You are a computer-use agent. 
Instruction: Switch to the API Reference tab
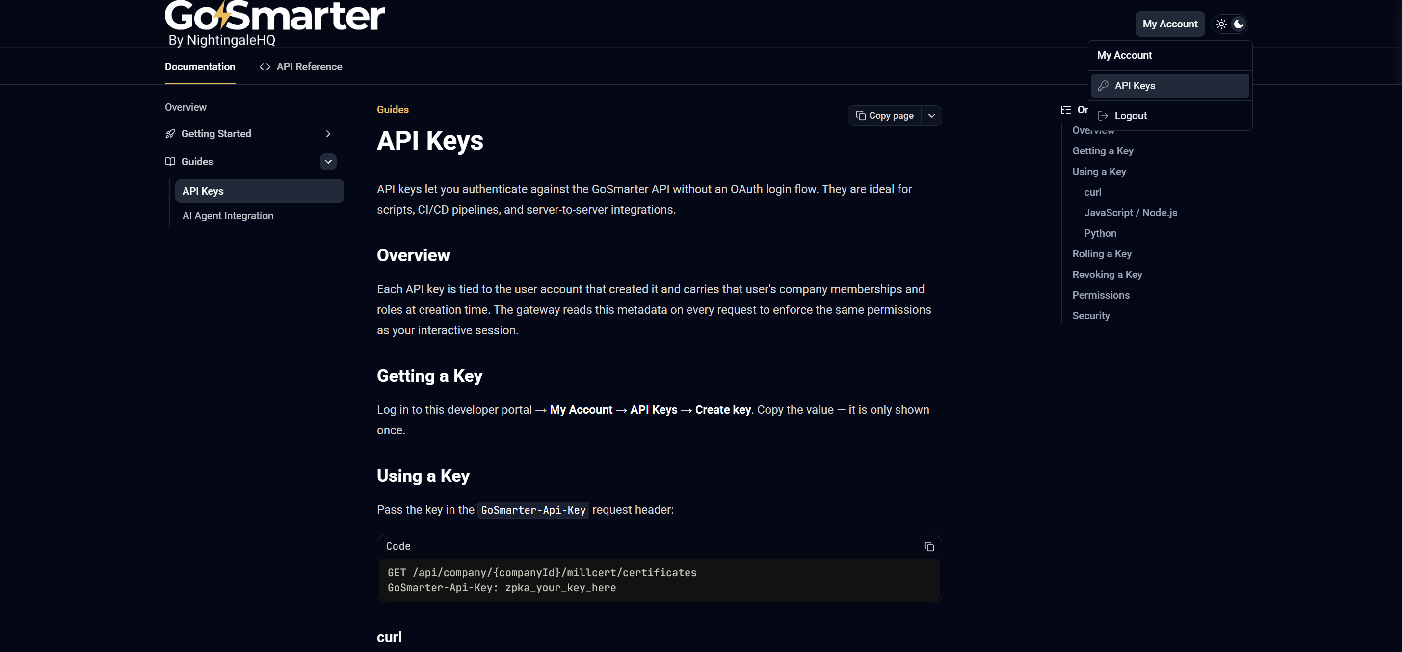pos(301,67)
